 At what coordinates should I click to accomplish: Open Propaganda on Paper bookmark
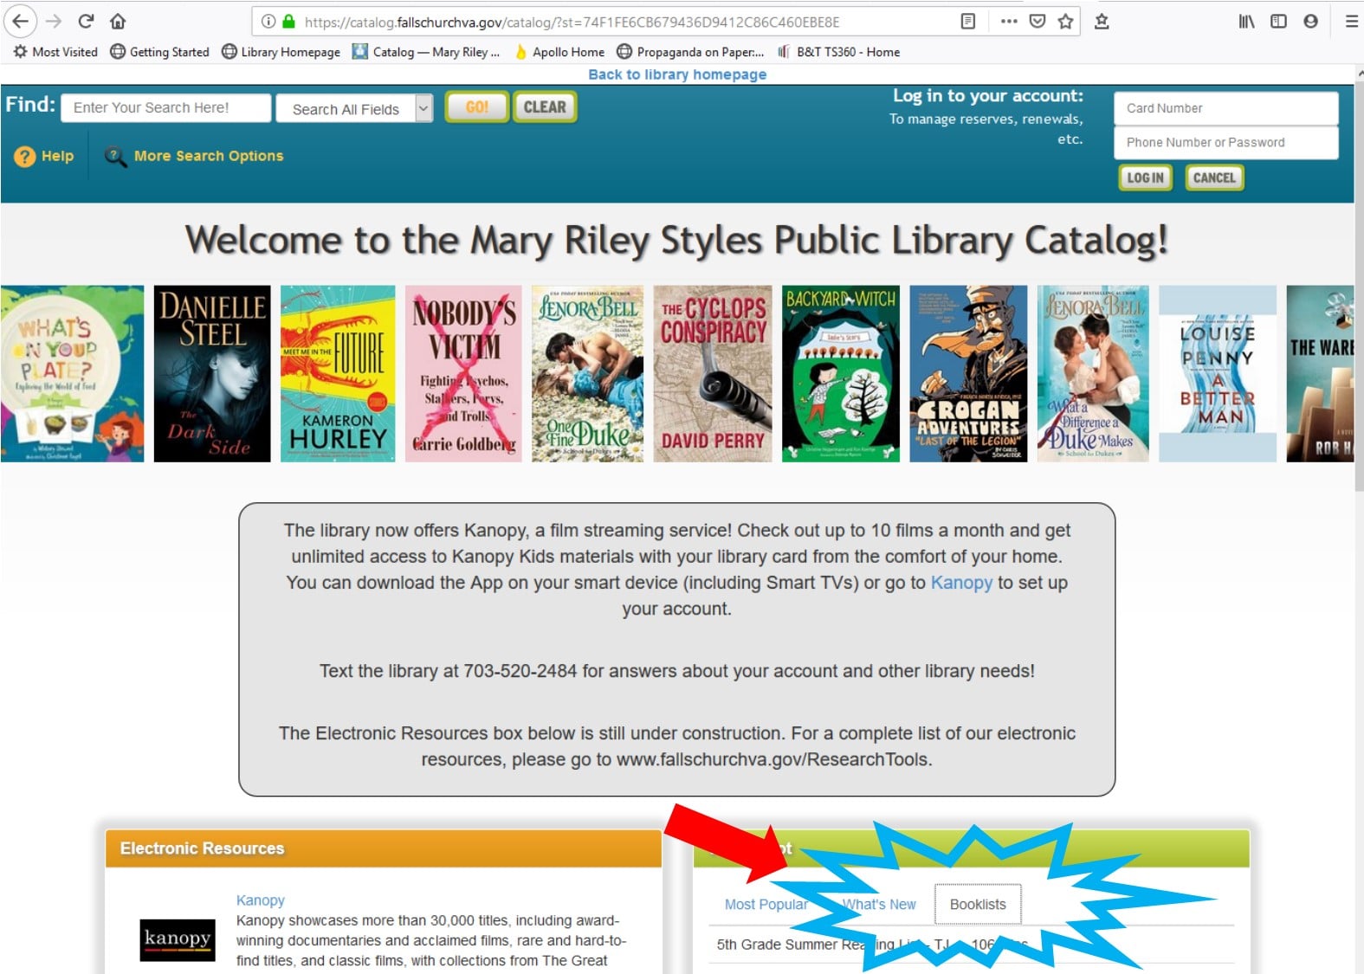point(690,52)
